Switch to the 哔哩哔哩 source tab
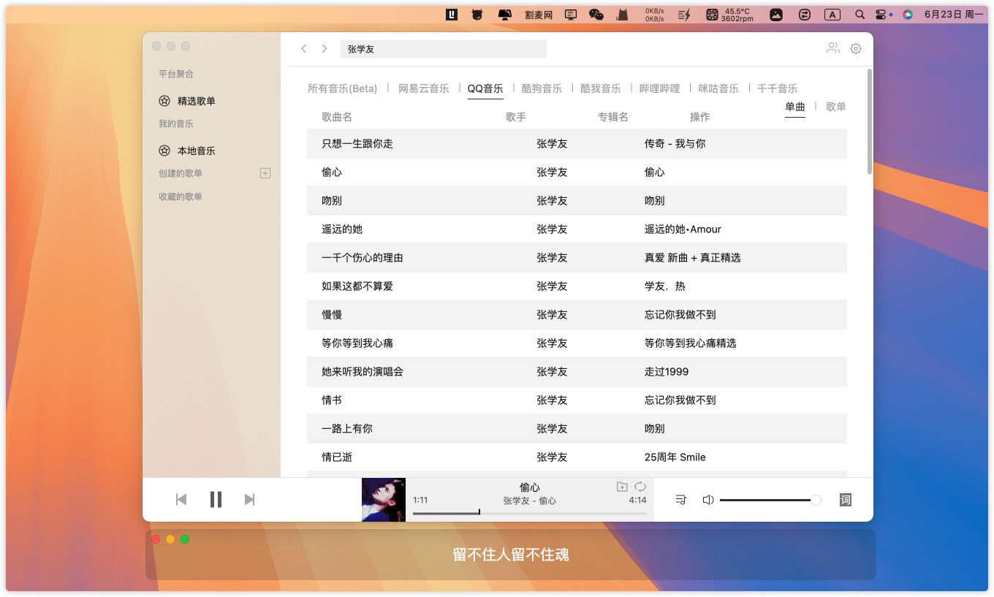994x597 pixels. pyautogui.click(x=659, y=88)
